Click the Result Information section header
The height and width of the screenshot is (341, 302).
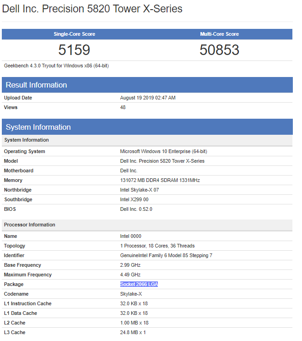[x=147, y=85]
